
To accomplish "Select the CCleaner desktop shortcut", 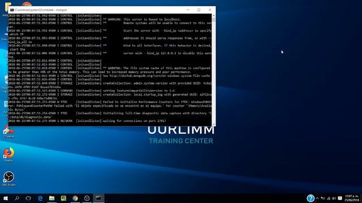I will [8, 132].
